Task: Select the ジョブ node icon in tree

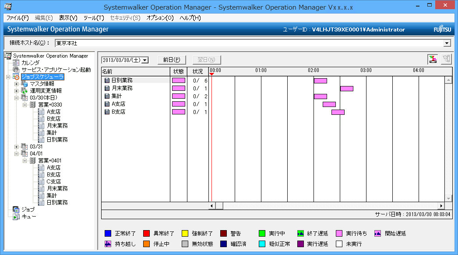Action: tap(17, 210)
